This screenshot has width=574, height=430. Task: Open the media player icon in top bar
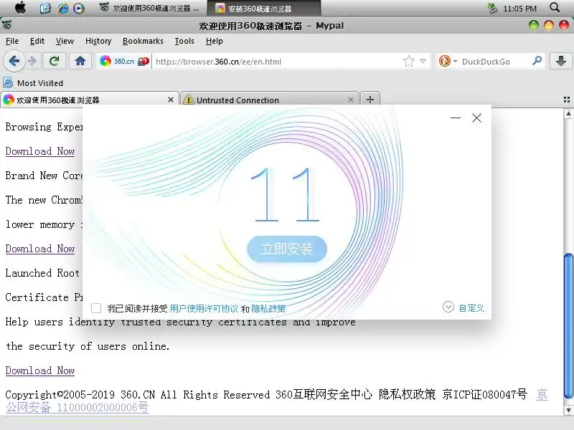tap(79, 8)
